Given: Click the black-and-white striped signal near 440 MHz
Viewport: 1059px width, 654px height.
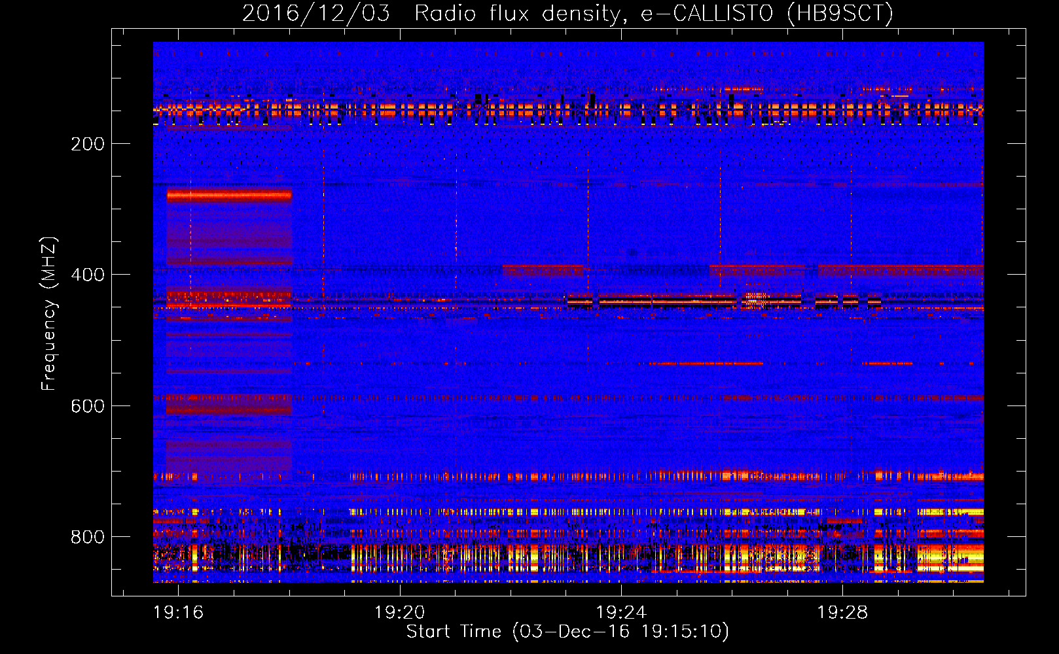Looking at the screenshot, I should pyautogui.click(x=723, y=301).
